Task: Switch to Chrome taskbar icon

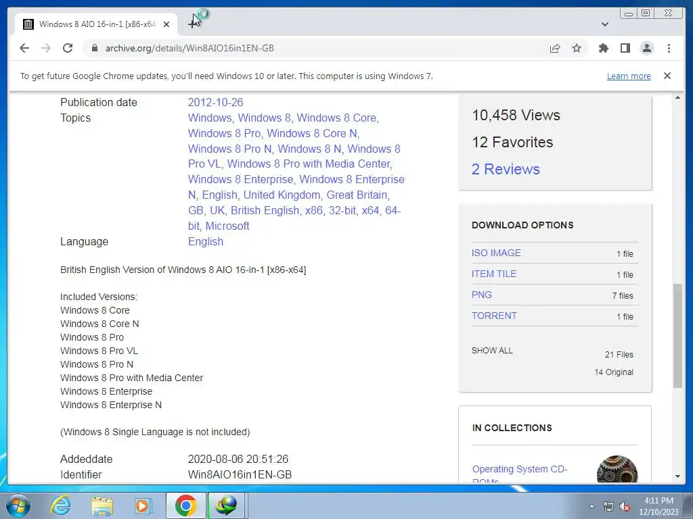Action: point(185,505)
